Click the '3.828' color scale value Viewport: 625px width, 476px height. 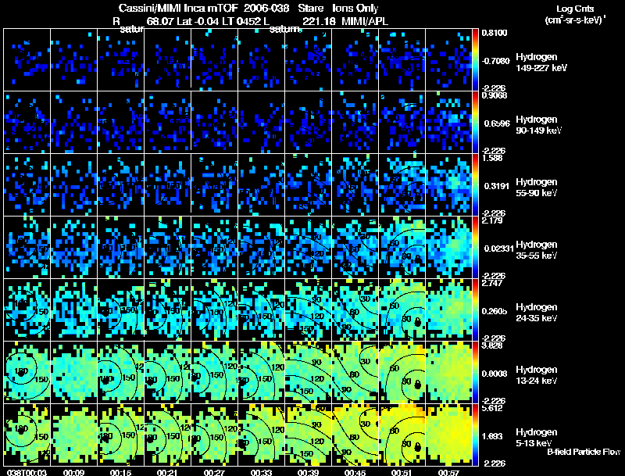[492, 345]
